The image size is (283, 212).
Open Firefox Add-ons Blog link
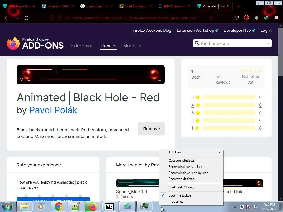tap(152, 30)
